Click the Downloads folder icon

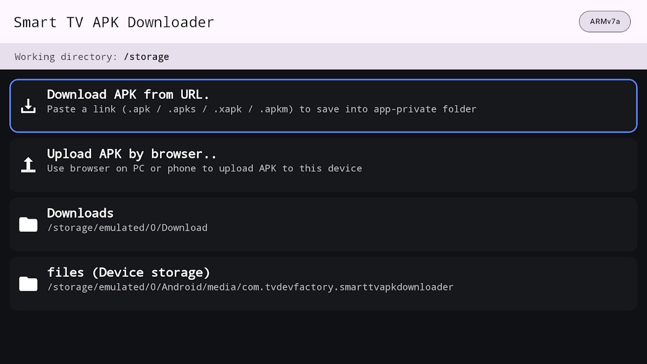click(x=28, y=224)
